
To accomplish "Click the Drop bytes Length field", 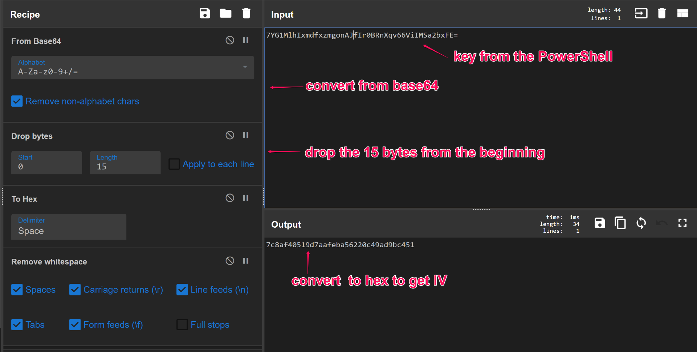I will point(125,163).
